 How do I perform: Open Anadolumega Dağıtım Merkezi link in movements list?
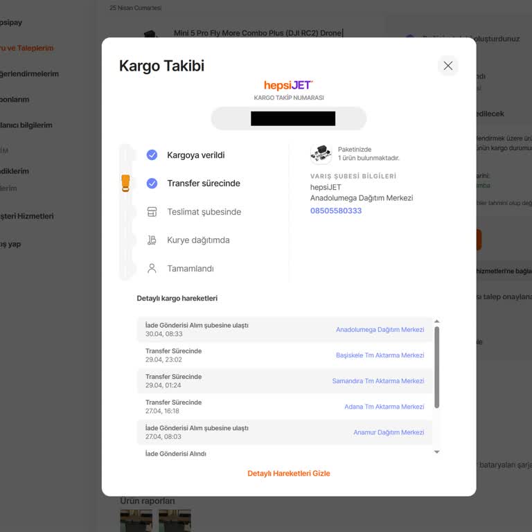[x=380, y=330]
